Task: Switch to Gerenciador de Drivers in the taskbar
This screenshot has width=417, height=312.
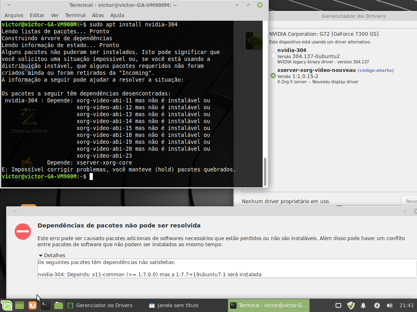Action: 100,305
